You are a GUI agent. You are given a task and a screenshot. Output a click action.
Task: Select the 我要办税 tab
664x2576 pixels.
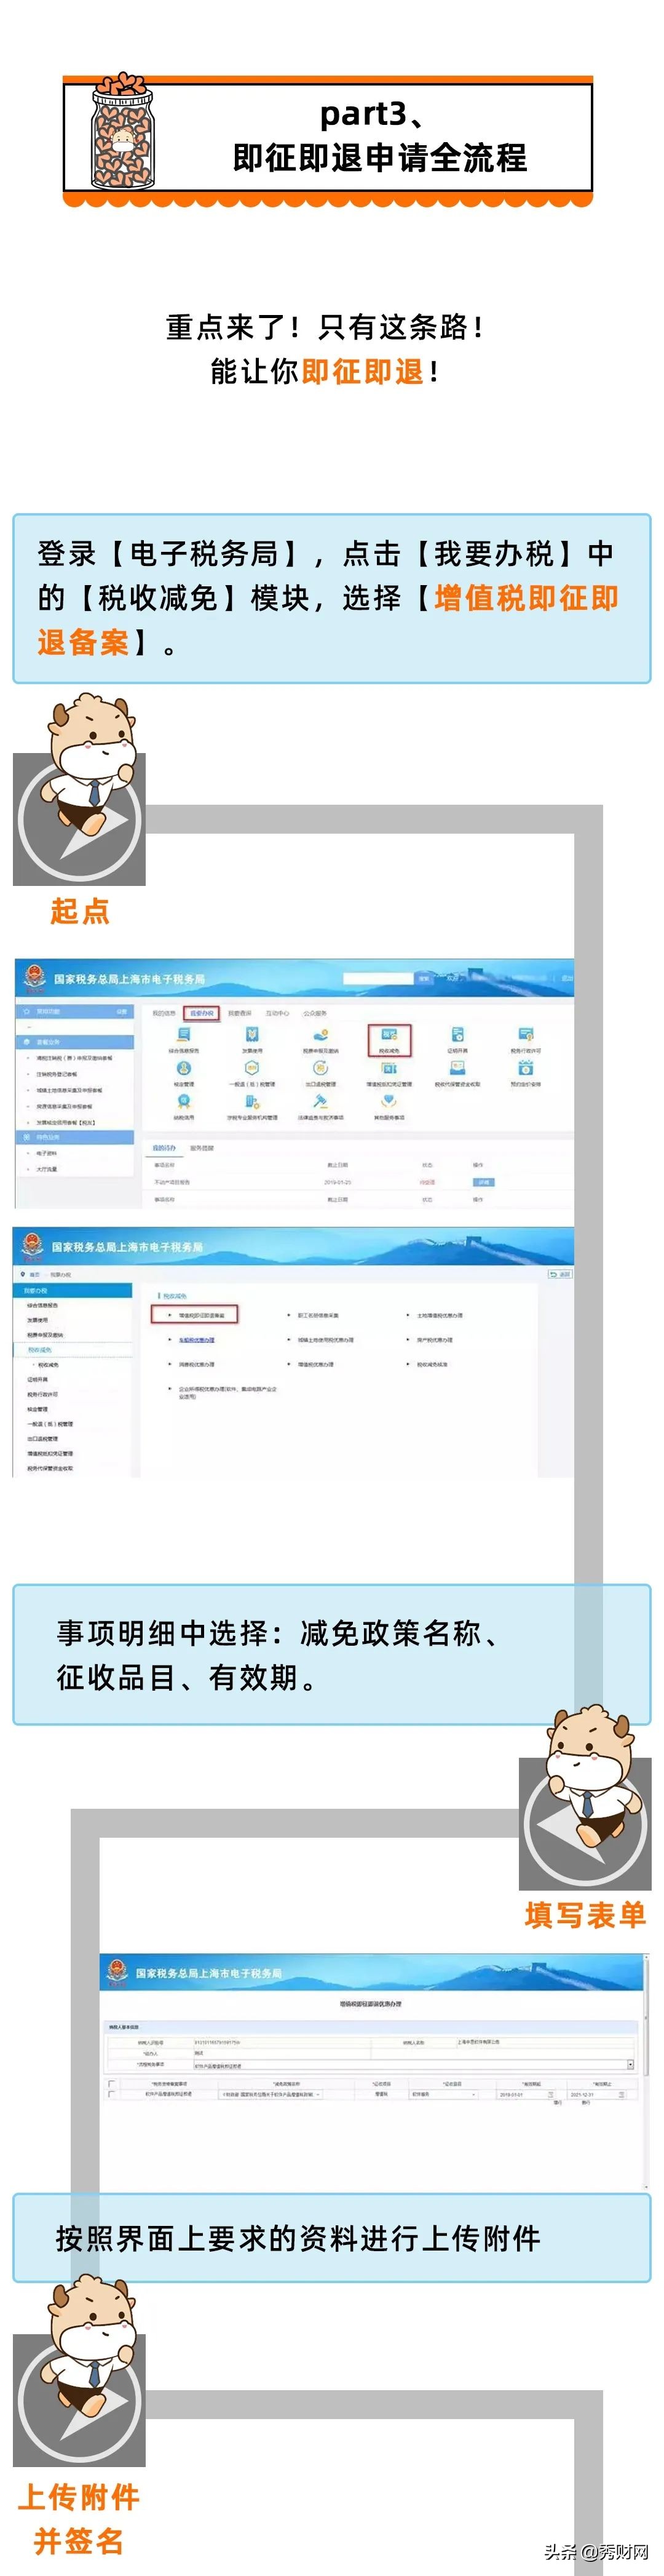pyautogui.click(x=202, y=1013)
